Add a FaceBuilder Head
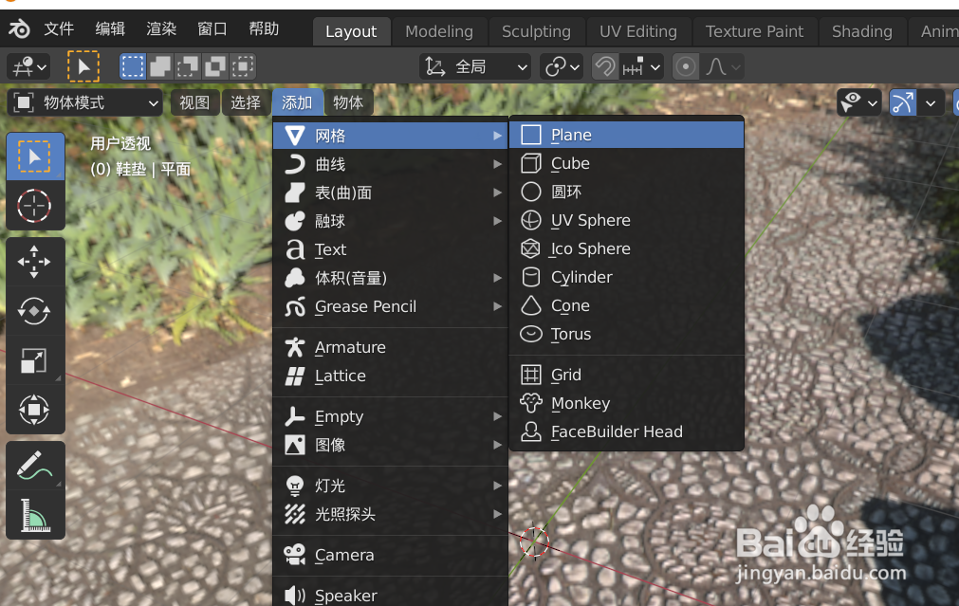The height and width of the screenshot is (606, 959). click(x=626, y=432)
